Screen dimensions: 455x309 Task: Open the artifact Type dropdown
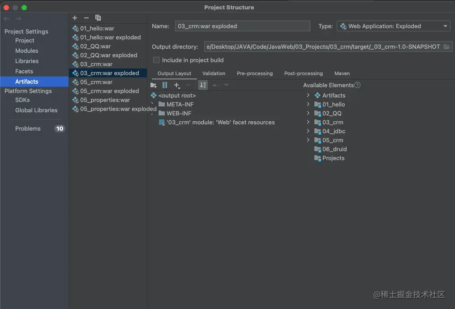pos(393,26)
